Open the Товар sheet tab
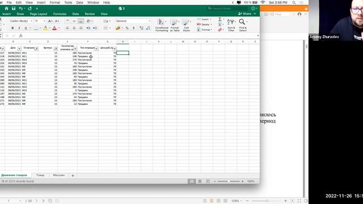The image size is (363, 204). [40, 175]
